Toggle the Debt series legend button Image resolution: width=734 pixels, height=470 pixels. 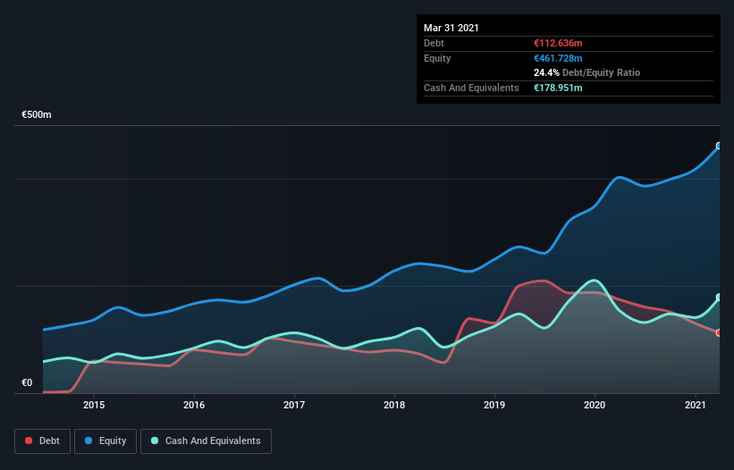pyautogui.click(x=43, y=441)
